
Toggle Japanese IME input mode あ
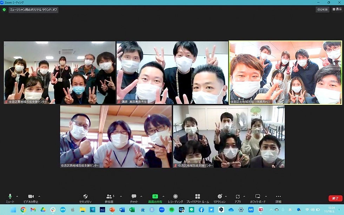point(290,210)
